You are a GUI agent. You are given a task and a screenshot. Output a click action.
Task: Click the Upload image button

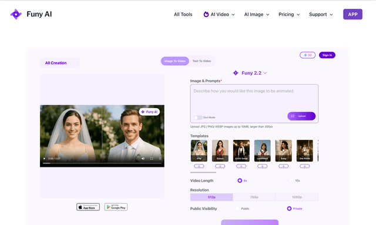pos(301,116)
